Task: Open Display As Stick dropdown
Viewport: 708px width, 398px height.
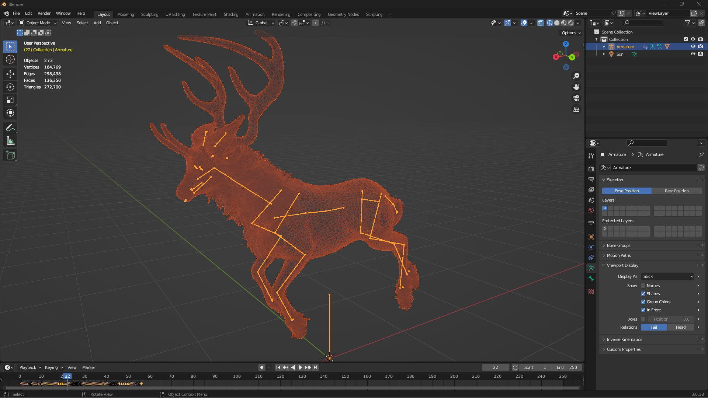Action: point(668,276)
